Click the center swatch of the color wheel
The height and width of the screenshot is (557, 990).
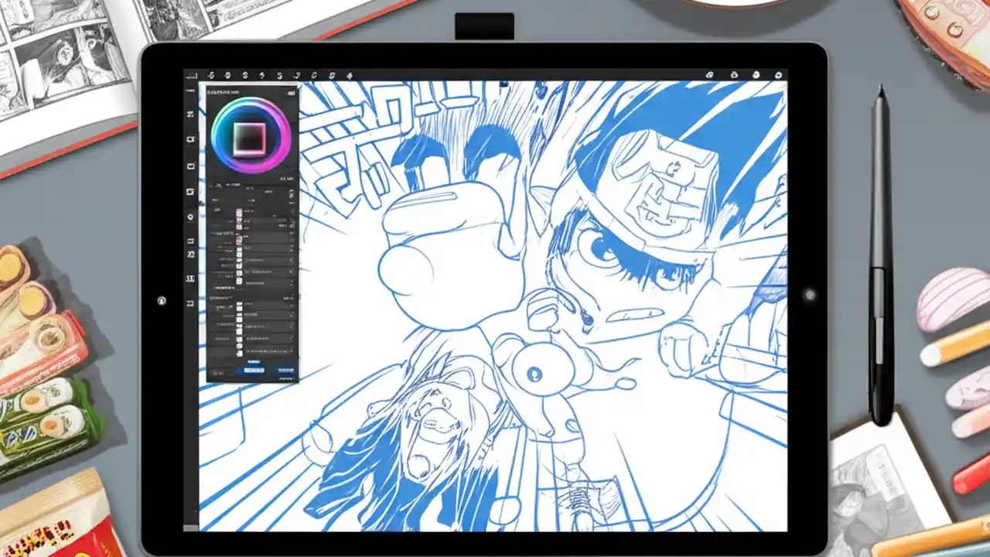click(249, 137)
